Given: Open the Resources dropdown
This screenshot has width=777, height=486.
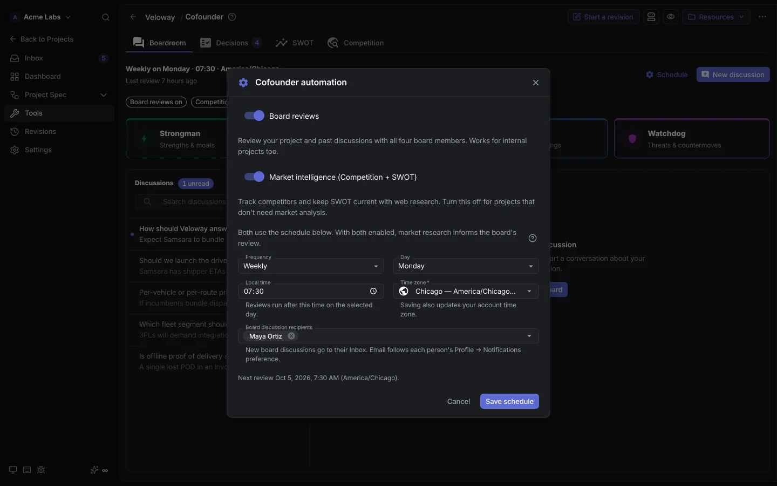Looking at the screenshot, I should [x=717, y=17].
